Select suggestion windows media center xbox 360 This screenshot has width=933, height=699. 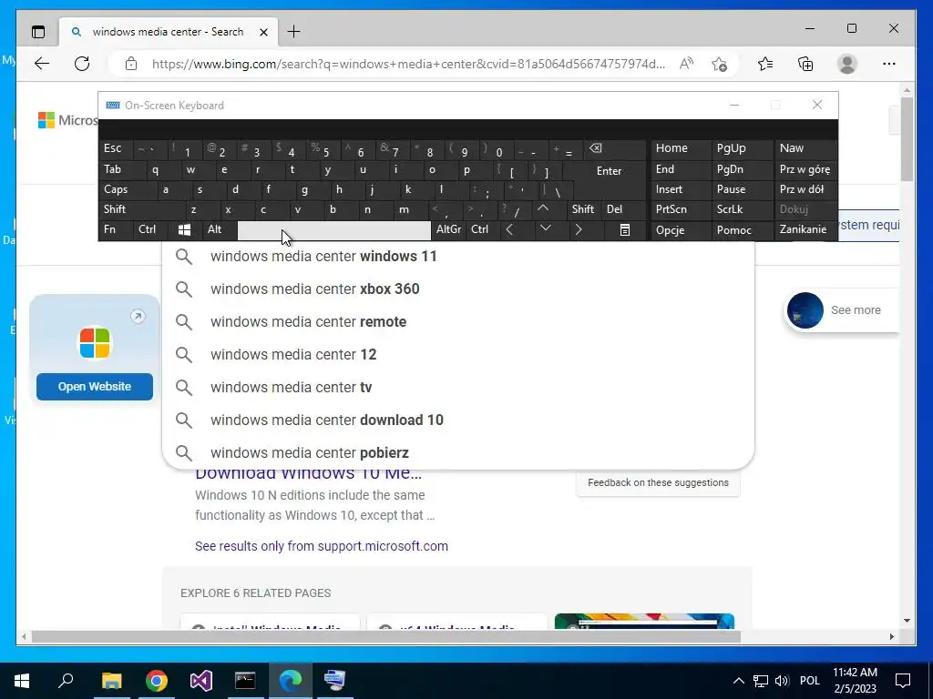click(x=458, y=289)
